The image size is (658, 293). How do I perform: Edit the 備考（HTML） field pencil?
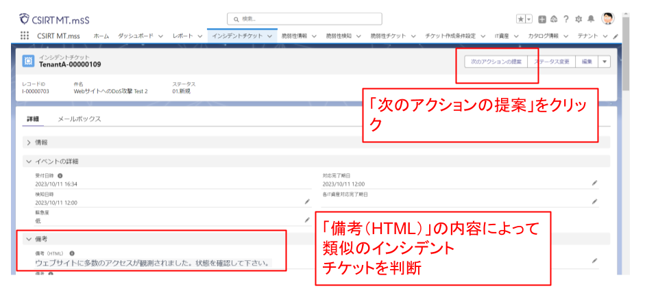click(x=594, y=261)
